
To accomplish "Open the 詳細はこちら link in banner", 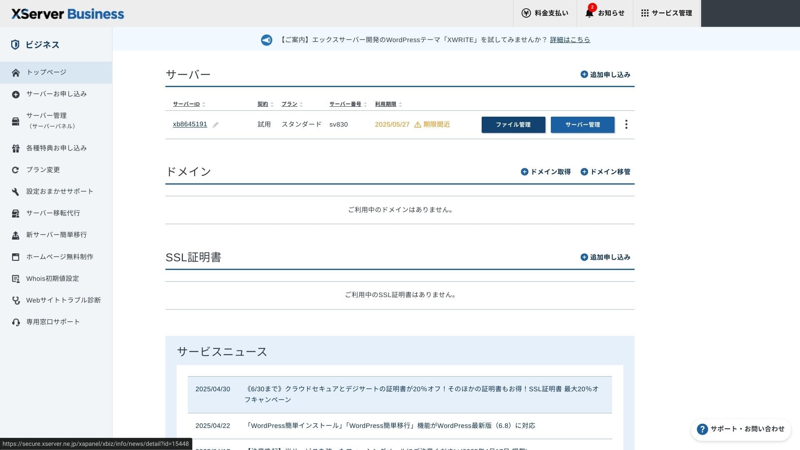I will [x=570, y=40].
